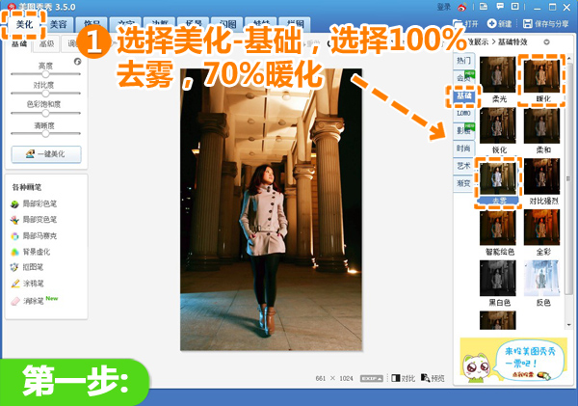Select the LOMO effects category
This screenshot has width=578, height=406.
(463, 113)
